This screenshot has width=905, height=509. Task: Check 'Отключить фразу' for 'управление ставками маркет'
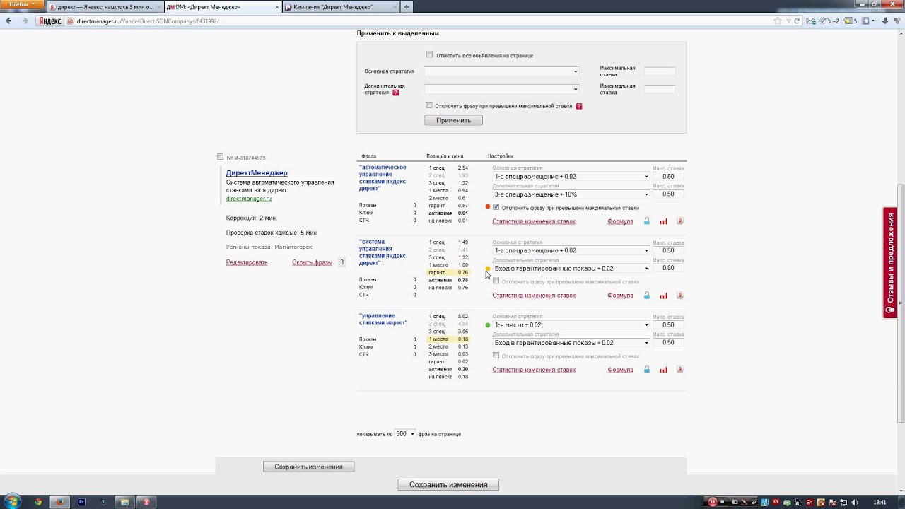[496, 356]
